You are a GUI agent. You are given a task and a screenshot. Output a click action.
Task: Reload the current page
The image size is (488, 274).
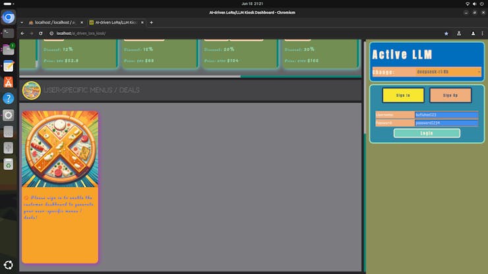pyautogui.click(x=40, y=34)
